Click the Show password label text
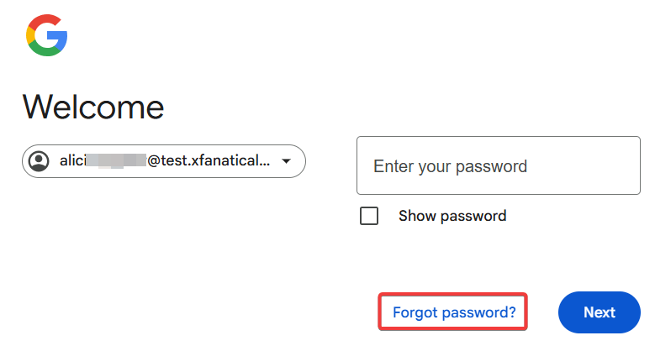655x346 pixels. click(452, 216)
